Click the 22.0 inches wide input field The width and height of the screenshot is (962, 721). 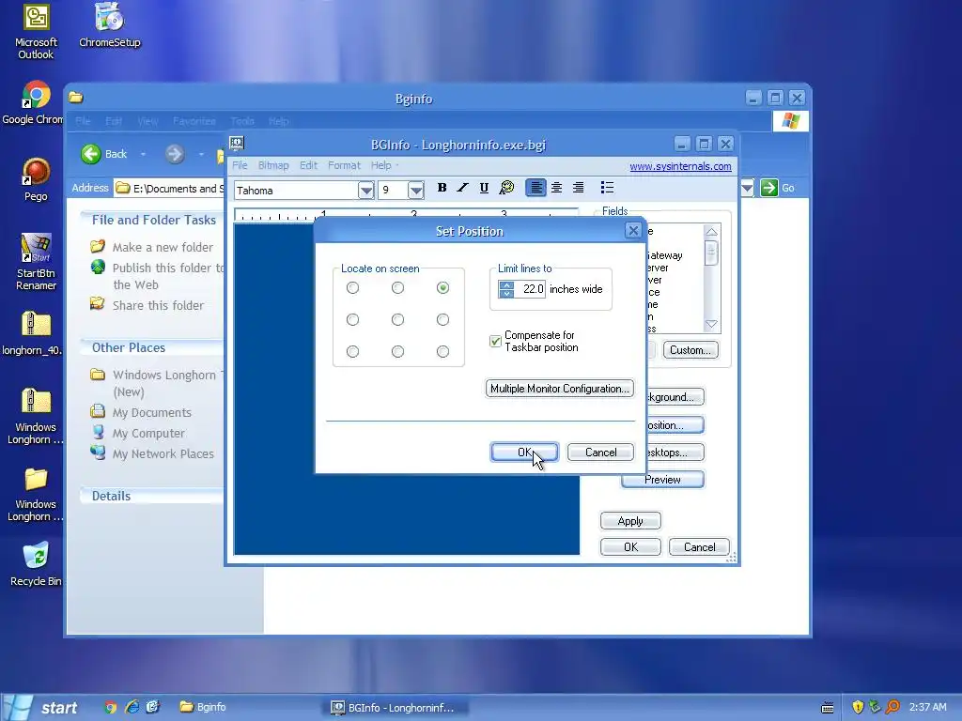click(530, 289)
